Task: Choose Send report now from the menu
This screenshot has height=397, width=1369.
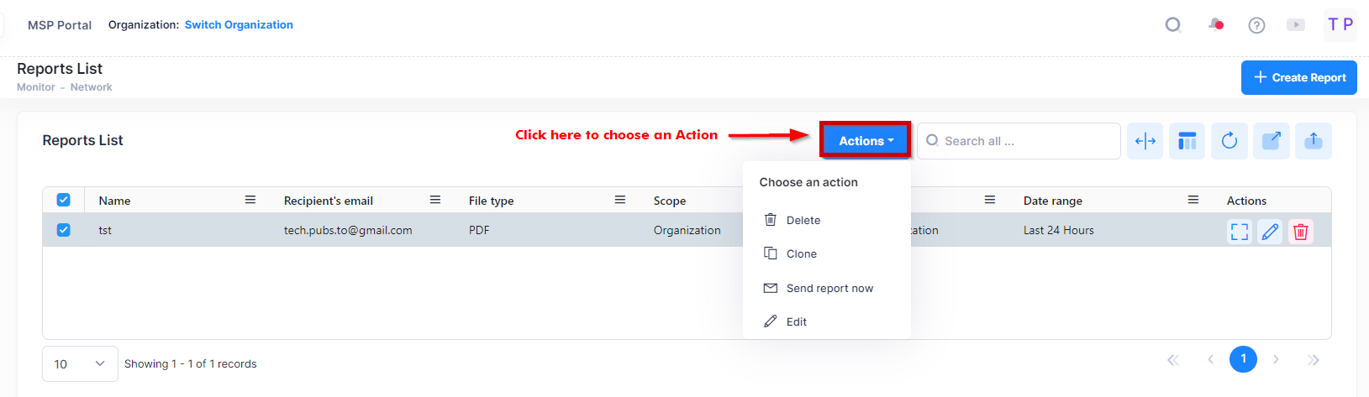Action: (x=829, y=288)
